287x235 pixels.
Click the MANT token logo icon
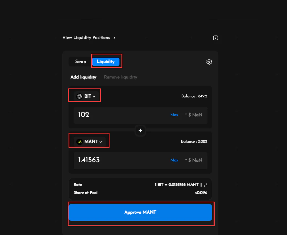pos(79,141)
